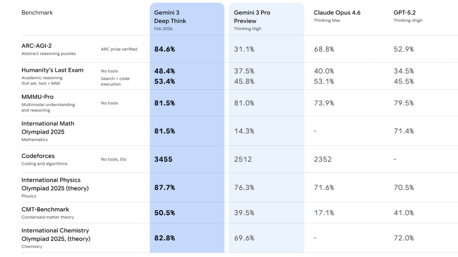Click the Gemini 3 Pro Preview column header
Viewport: 458px width, 257px height.
(x=252, y=17)
